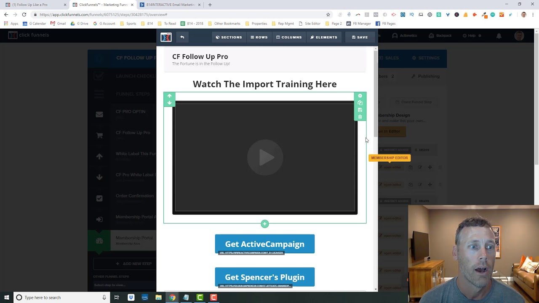The height and width of the screenshot is (303, 539).
Task: Click the green G extension icon
Action: coord(438,14)
